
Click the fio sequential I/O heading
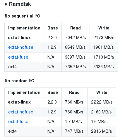tap(22, 16)
